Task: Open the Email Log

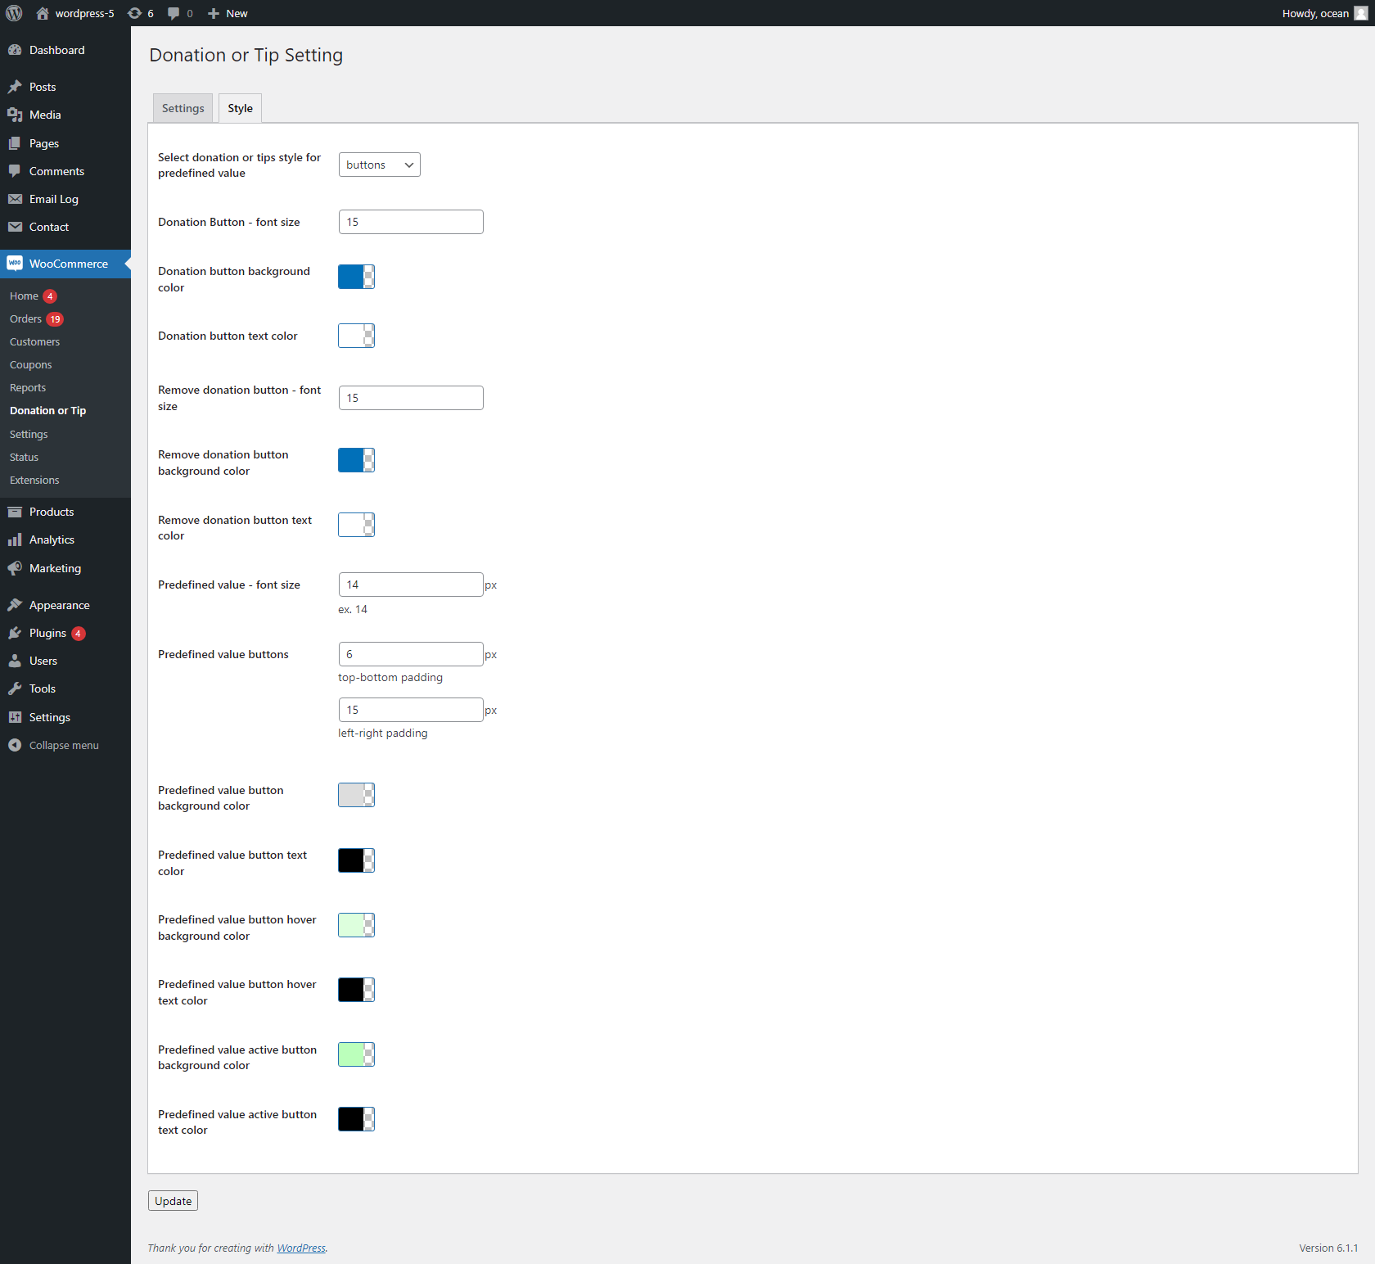Action: (52, 199)
